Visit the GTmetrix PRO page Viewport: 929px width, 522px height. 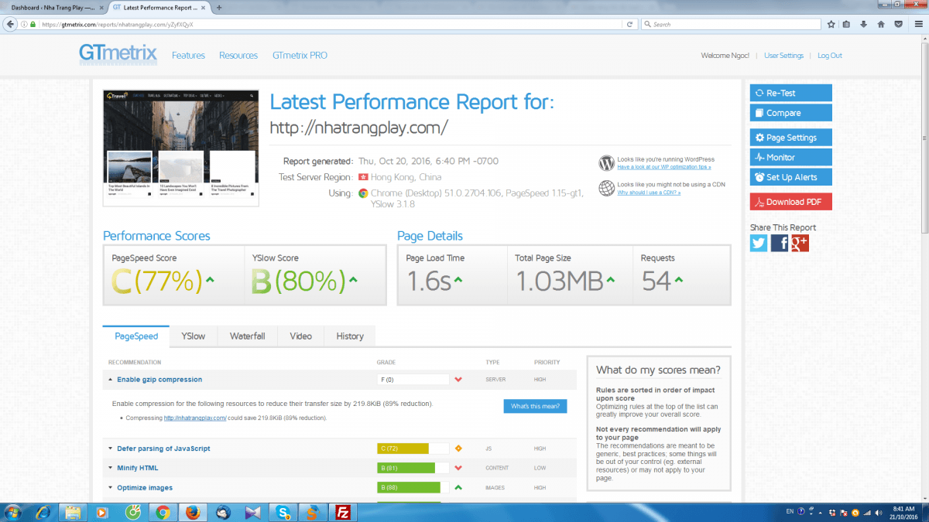[x=300, y=56]
